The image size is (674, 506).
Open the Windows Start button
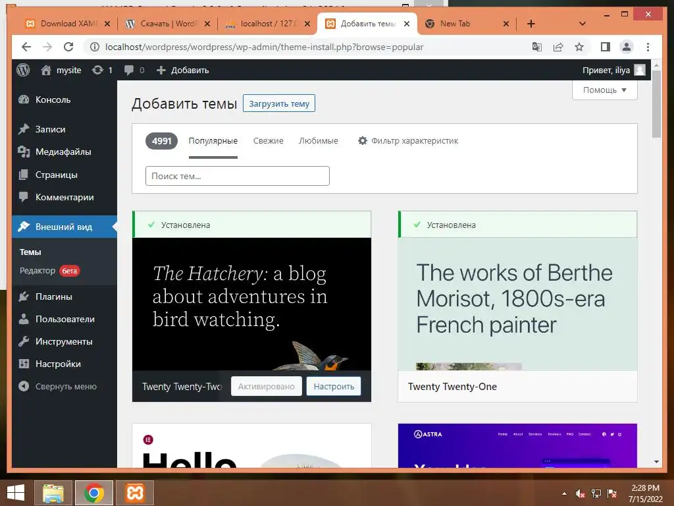tap(16, 493)
